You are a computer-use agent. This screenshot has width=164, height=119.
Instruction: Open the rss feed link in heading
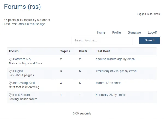click(34, 7)
